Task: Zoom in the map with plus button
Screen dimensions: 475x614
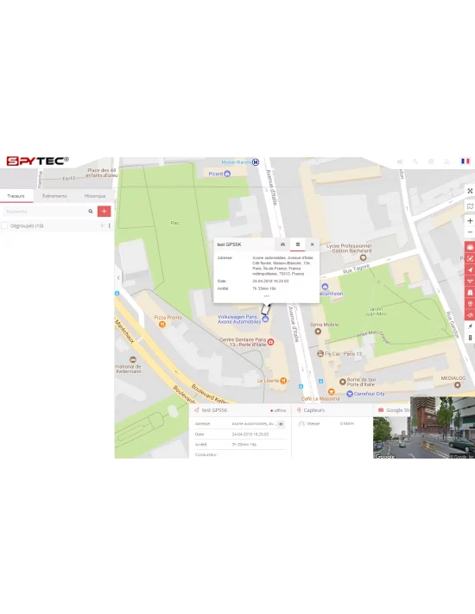Action: pyautogui.click(x=470, y=221)
